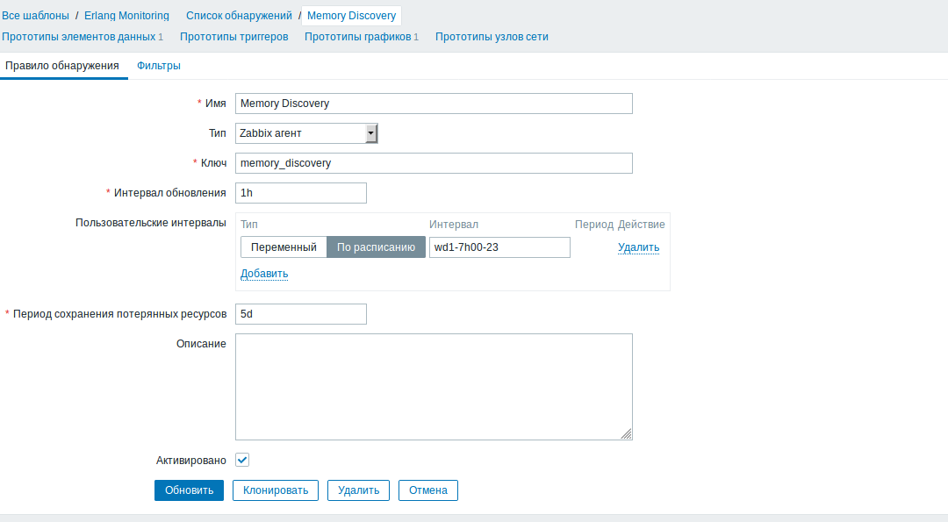Image resolution: width=948 pixels, height=522 pixels.
Task: Open Прототипы элементов данных
Action: [79, 37]
